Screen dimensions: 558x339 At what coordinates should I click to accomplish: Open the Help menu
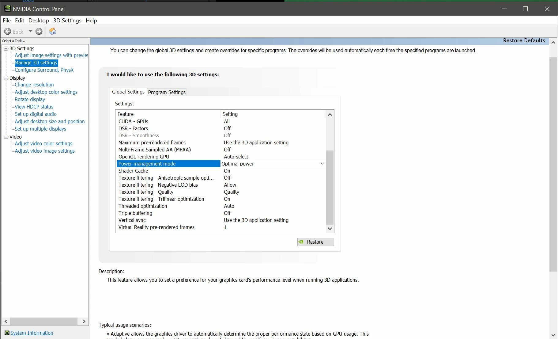(91, 20)
